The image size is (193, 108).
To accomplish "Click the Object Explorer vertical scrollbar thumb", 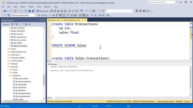I will coord(44,80).
